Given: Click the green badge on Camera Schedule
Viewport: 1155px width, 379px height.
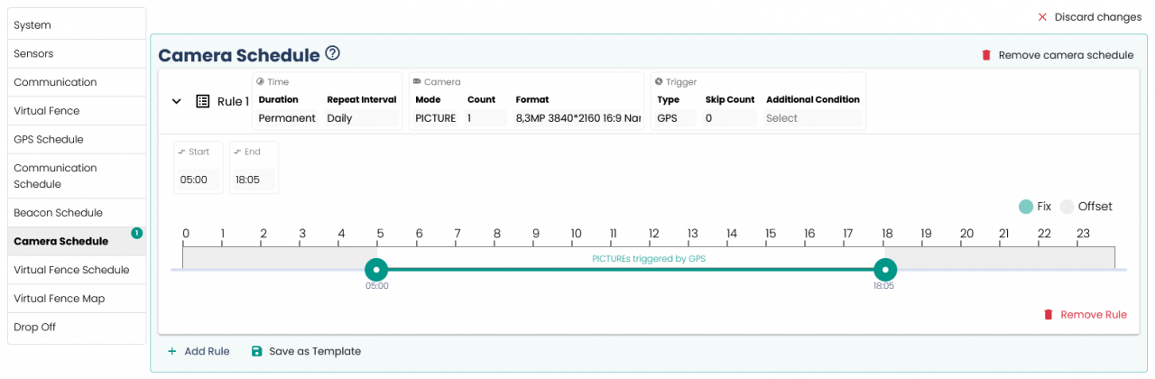Looking at the screenshot, I should 136,233.
